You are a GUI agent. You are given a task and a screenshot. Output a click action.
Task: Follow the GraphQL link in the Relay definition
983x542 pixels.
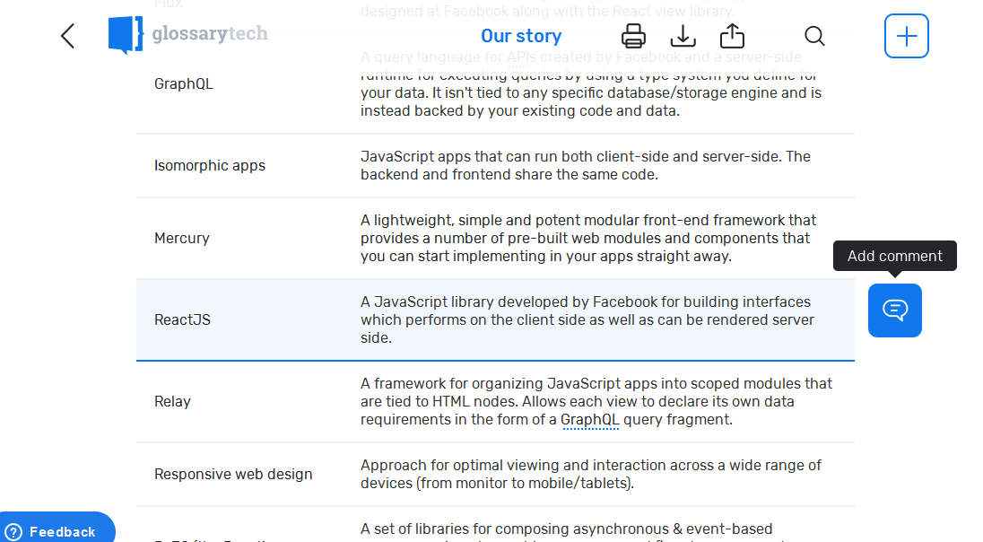[590, 420]
